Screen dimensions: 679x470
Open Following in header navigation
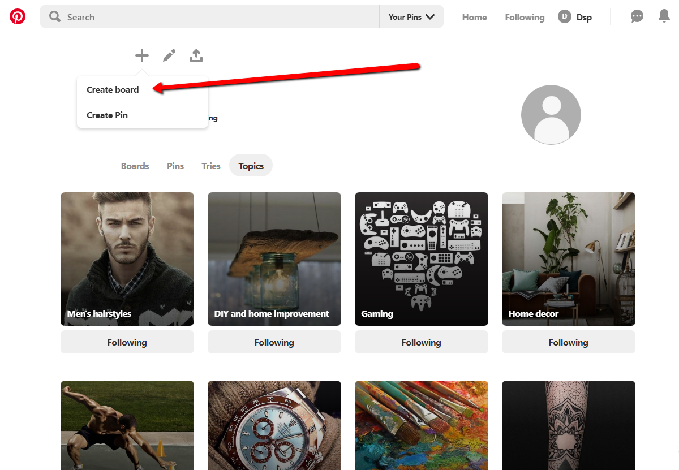[x=525, y=17]
